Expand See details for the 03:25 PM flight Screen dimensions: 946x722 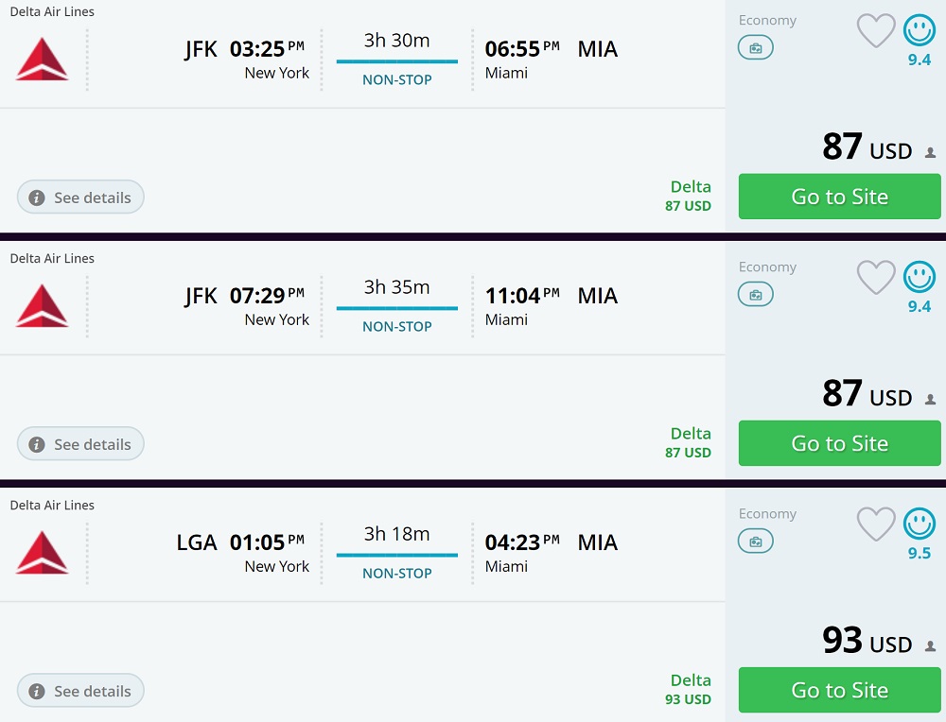point(80,198)
